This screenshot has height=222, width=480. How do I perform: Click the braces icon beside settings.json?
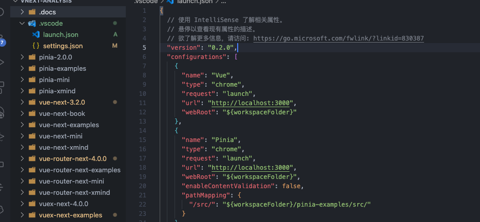tap(36, 46)
